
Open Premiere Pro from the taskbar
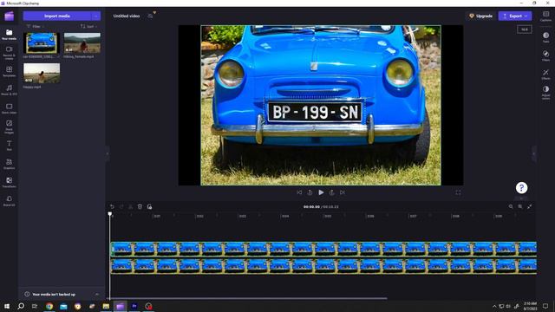tap(134, 306)
